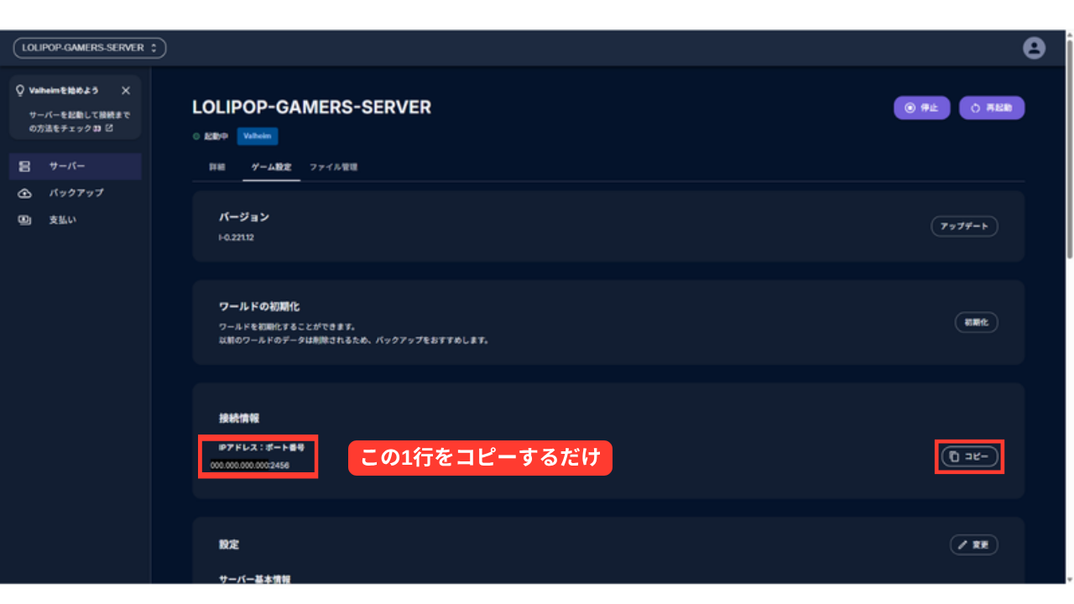Click the server icon beside サーバー
The height and width of the screenshot is (604, 1074).
coord(24,166)
